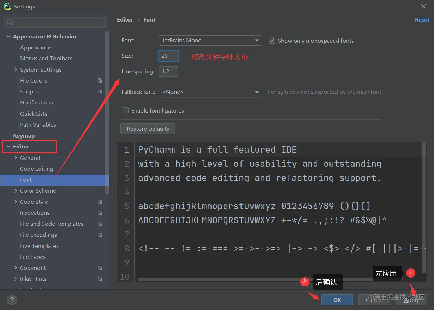Enable font ligatures checkbox
The width and height of the screenshot is (434, 310).
pos(125,110)
